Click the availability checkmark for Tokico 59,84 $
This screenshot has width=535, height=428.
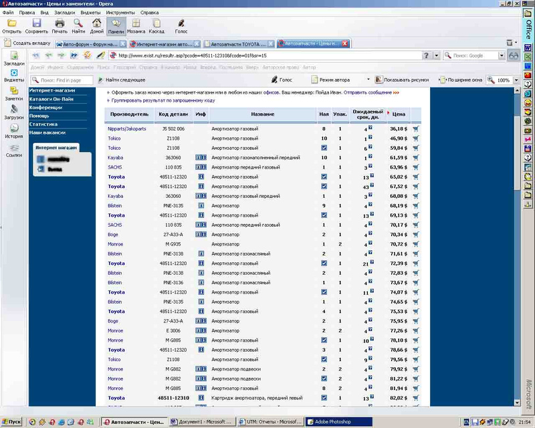pos(324,148)
